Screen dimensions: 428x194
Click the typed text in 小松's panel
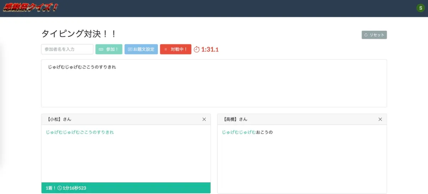coord(80,132)
